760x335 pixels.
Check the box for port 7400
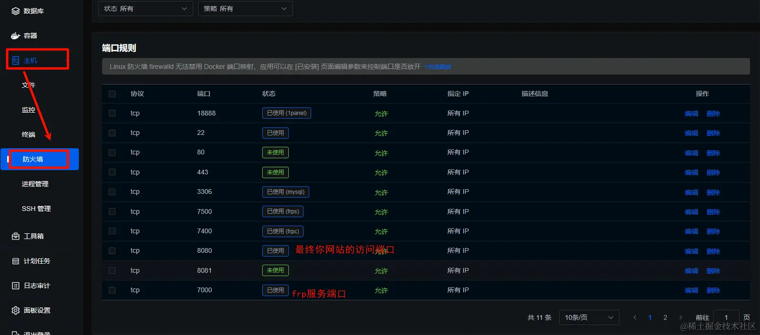click(x=112, y=231)
